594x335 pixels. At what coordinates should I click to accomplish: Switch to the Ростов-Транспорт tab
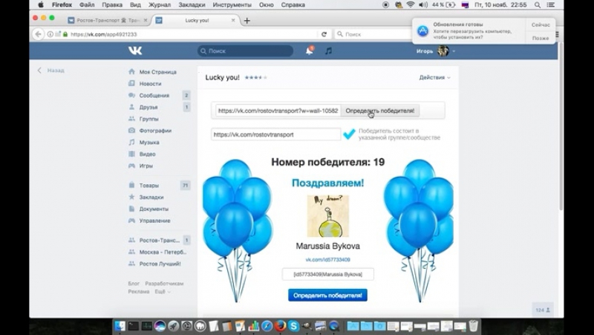[107, 21]
